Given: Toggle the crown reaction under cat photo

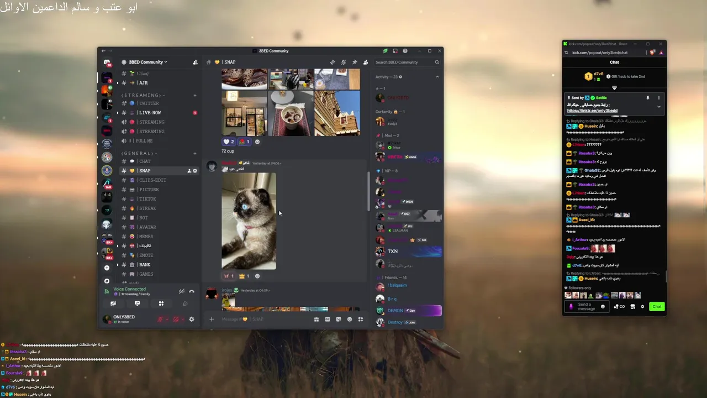Looking at the screenshot, I should coord(244,276).
